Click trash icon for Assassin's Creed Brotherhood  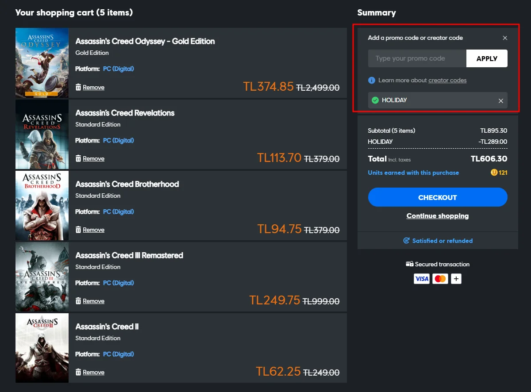click(78, 230)
